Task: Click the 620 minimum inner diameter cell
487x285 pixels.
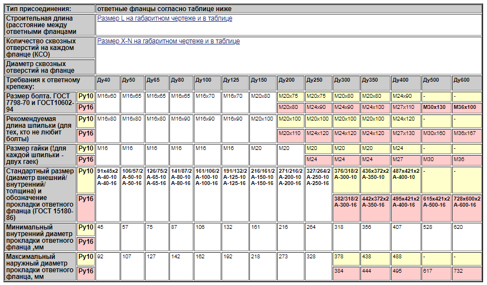Action: click(x=467, y=237)
